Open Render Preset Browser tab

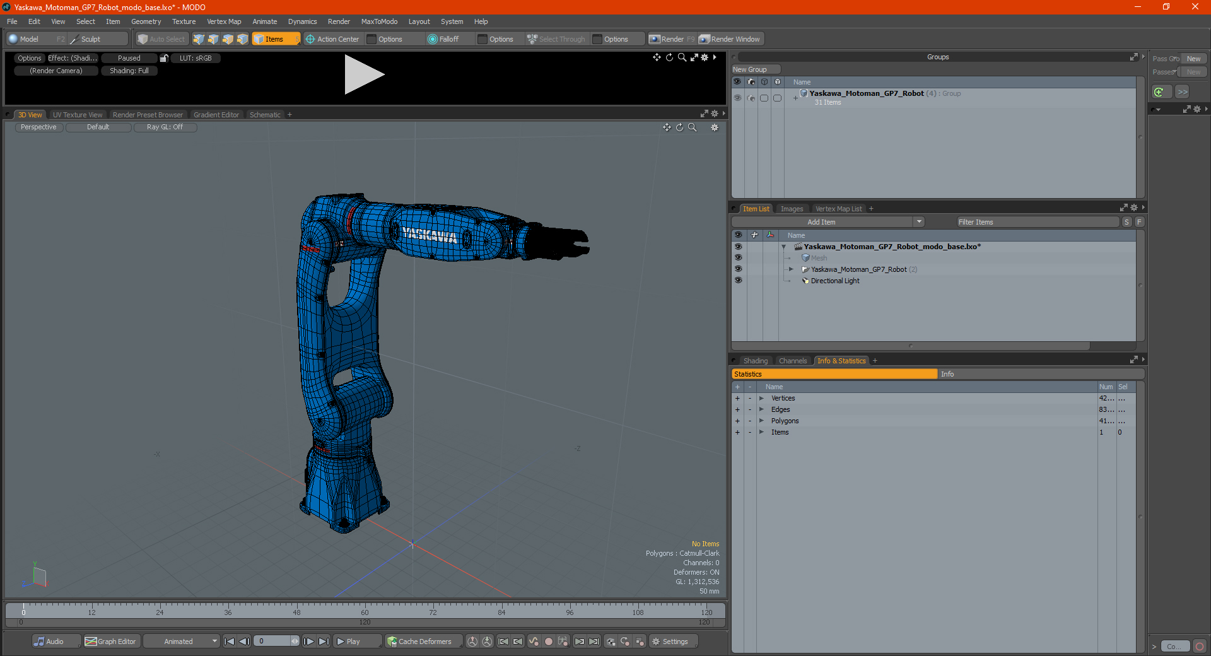[x=148, y=115]
